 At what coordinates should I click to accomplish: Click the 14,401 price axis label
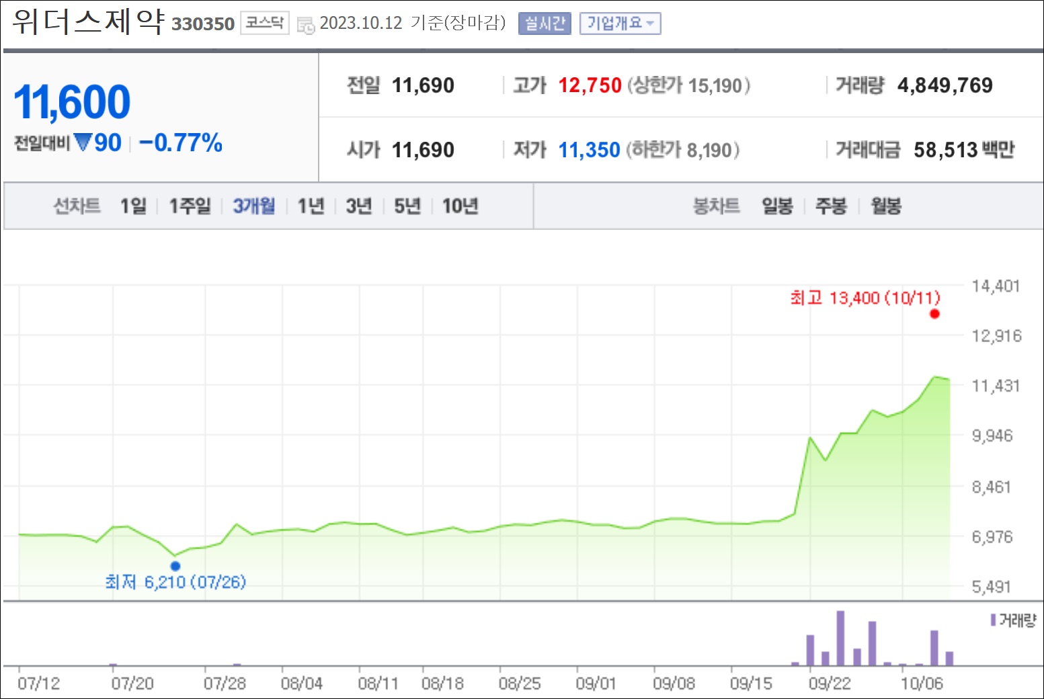click(996, 286)
